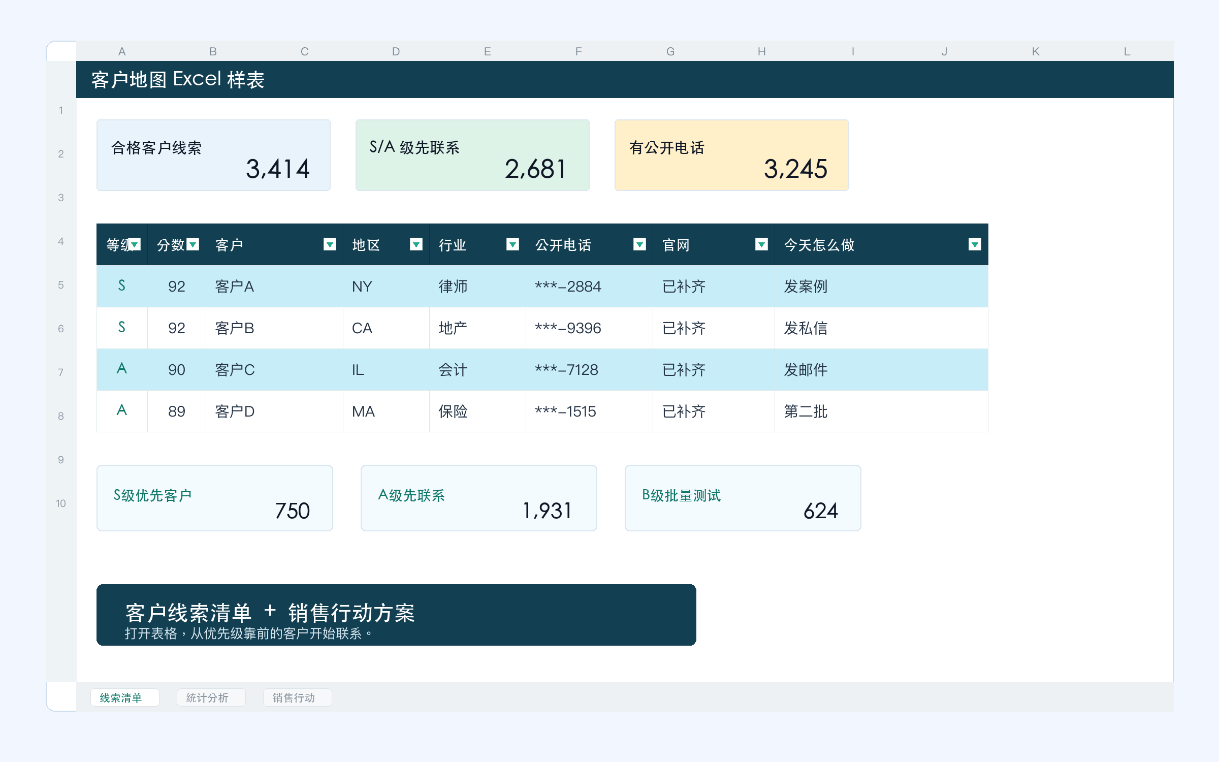Select the cell containing 客户C
This screenshot has width=1219, height=762.
tap(274, 370)
